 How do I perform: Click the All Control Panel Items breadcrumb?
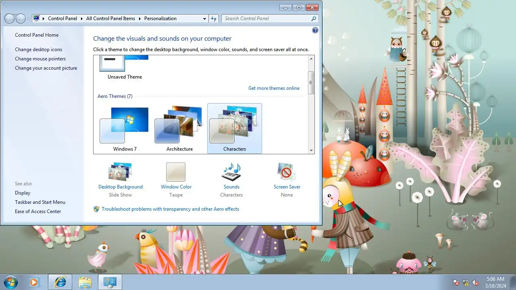click(110, 19)
